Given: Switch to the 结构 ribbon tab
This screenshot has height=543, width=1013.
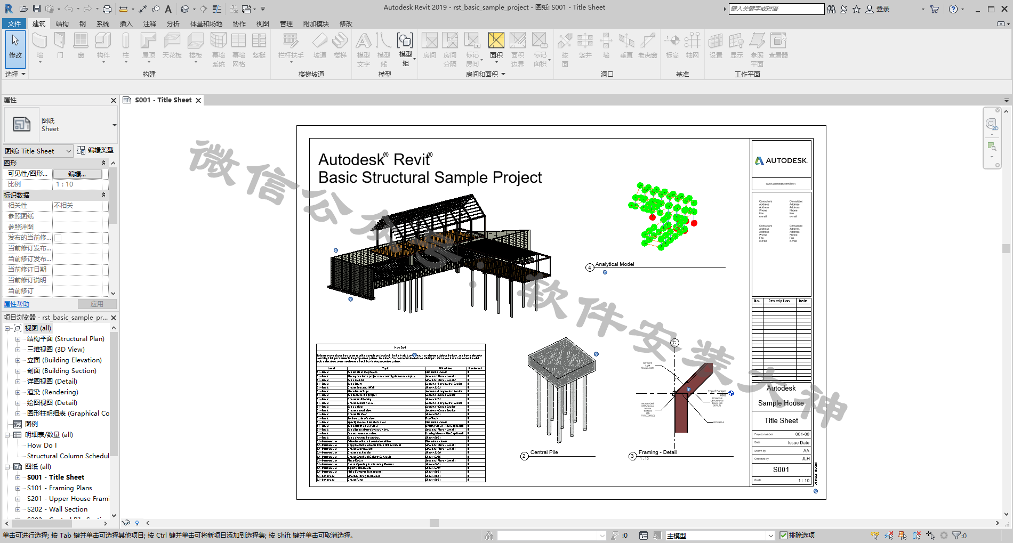Looking at the screenshot, I should 62,23.
